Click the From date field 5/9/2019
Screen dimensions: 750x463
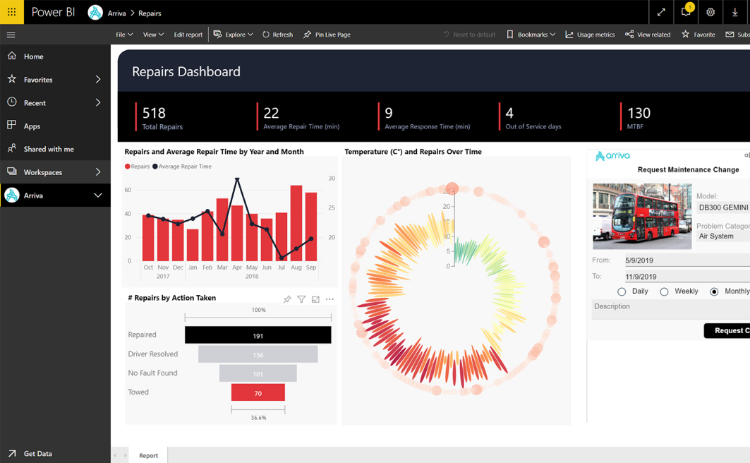pyautogui.click(x=687, y=260)
